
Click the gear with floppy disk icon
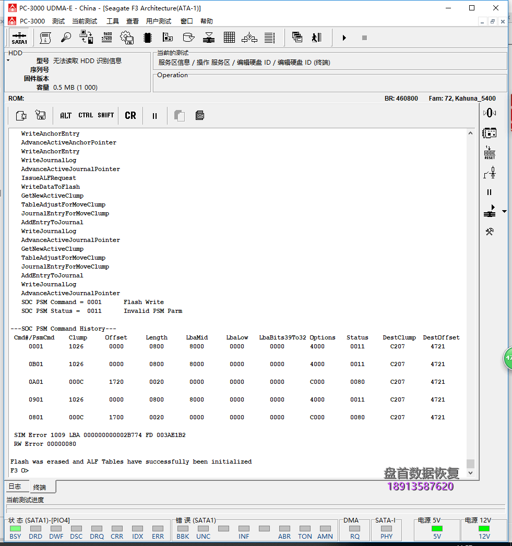tap(127, 38)
